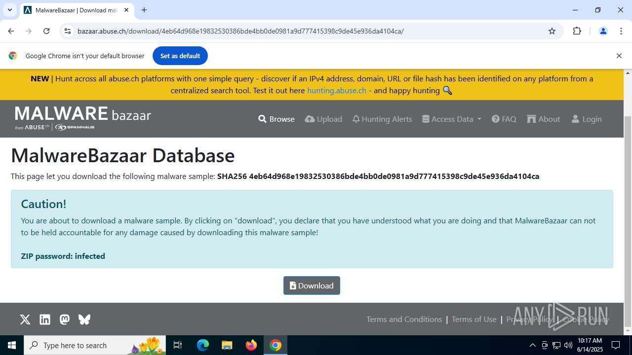Open the LinkedIn icon in footer
Image resolution: width=632 pixels, height=355 pixels.
click(x=45, y=319)
